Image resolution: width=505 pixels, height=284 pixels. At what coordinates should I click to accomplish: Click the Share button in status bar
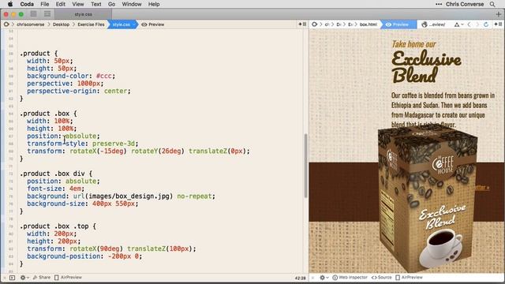point(42,278)
